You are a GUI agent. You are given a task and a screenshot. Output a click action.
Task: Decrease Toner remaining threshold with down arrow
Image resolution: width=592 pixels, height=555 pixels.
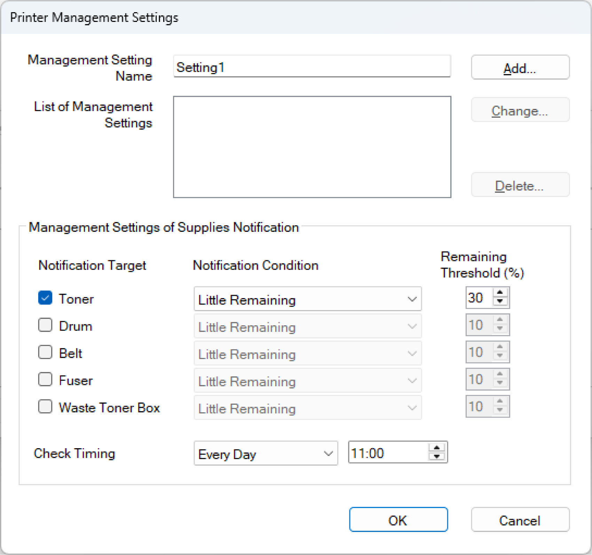(500, 302)
